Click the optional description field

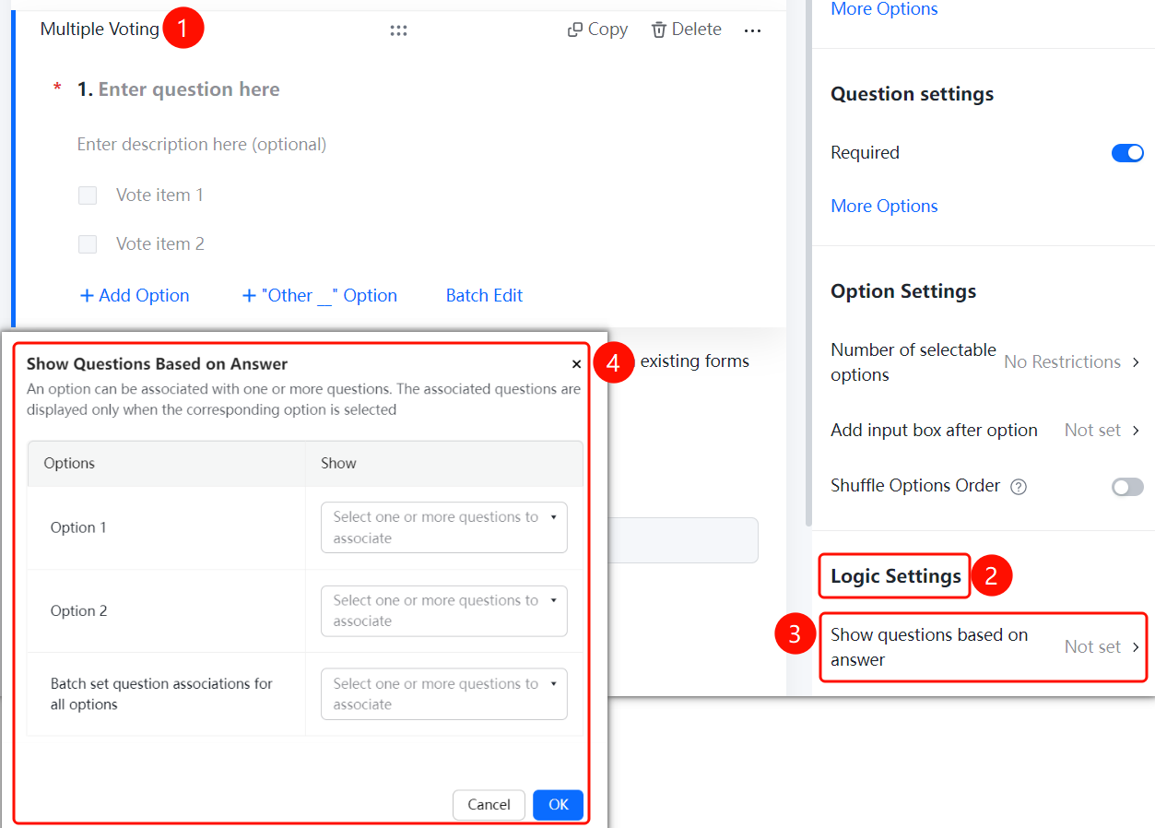(202, 145)
